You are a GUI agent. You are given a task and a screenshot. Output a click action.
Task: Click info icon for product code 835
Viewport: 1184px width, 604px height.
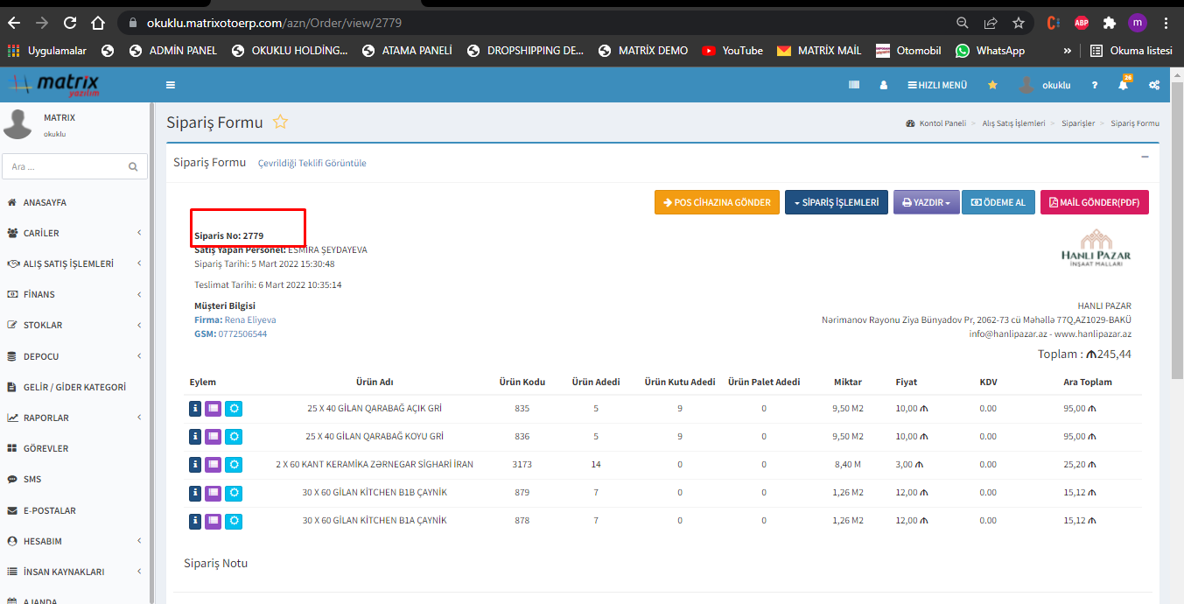click(x=196, y=409)
